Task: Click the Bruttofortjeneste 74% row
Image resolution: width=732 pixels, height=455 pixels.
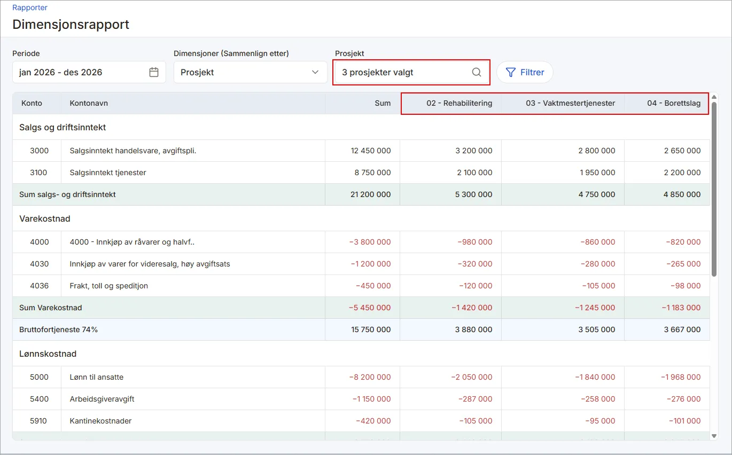Action: (361, 330)
